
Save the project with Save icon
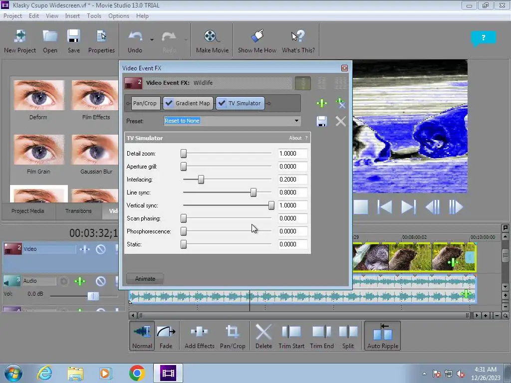pos(74,41)
